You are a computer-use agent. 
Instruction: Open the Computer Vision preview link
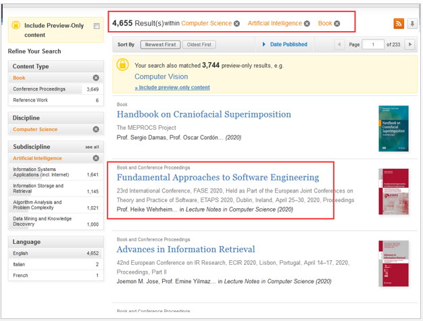click(161, 76)
